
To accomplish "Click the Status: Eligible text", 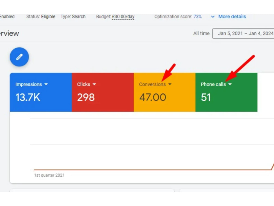I will coord(41,17).
